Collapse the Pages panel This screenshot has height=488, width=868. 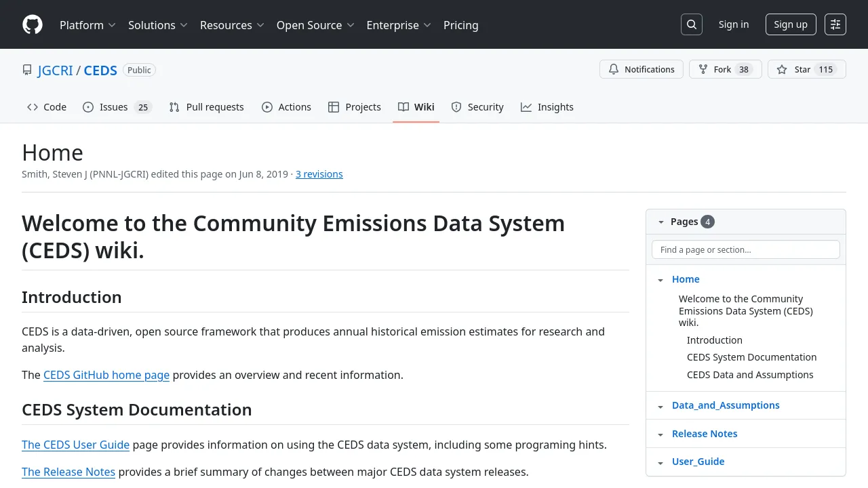click(661, 222)
